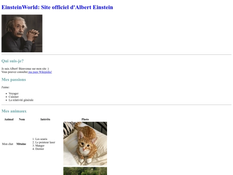Click the "Photo" table column header
The height and width of the screenshot is (175, 233).
point(85,119)
